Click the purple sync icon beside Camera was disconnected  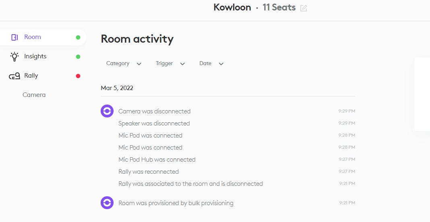[x=107, y=111]
